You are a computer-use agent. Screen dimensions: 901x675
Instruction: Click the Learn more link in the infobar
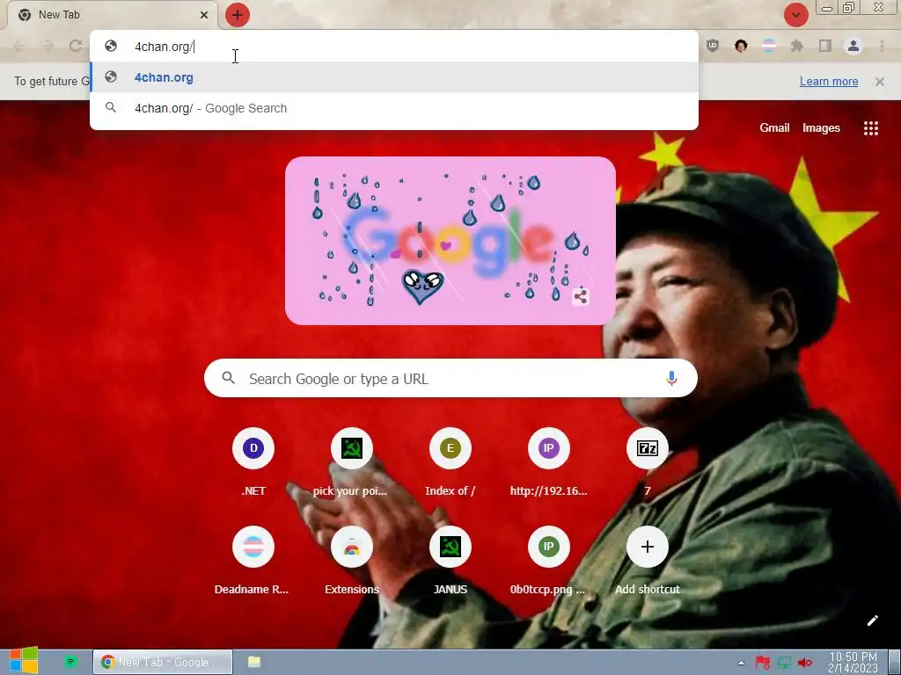point(829,82)
